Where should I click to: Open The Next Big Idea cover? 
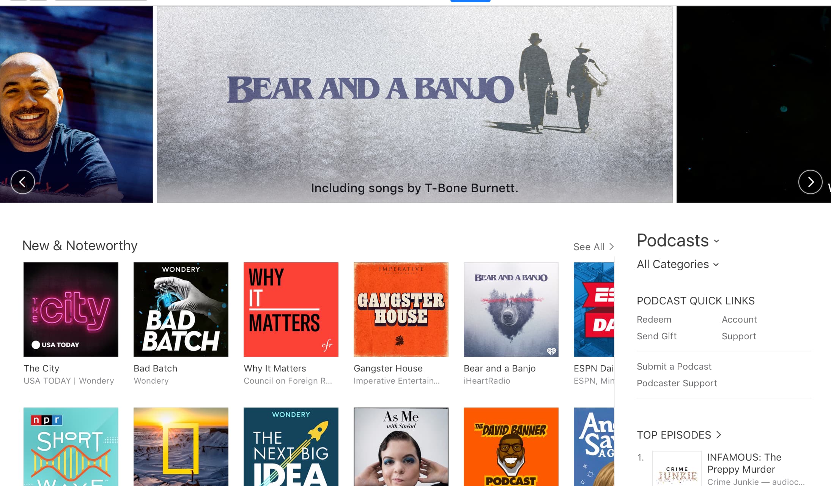coord(291,447)
